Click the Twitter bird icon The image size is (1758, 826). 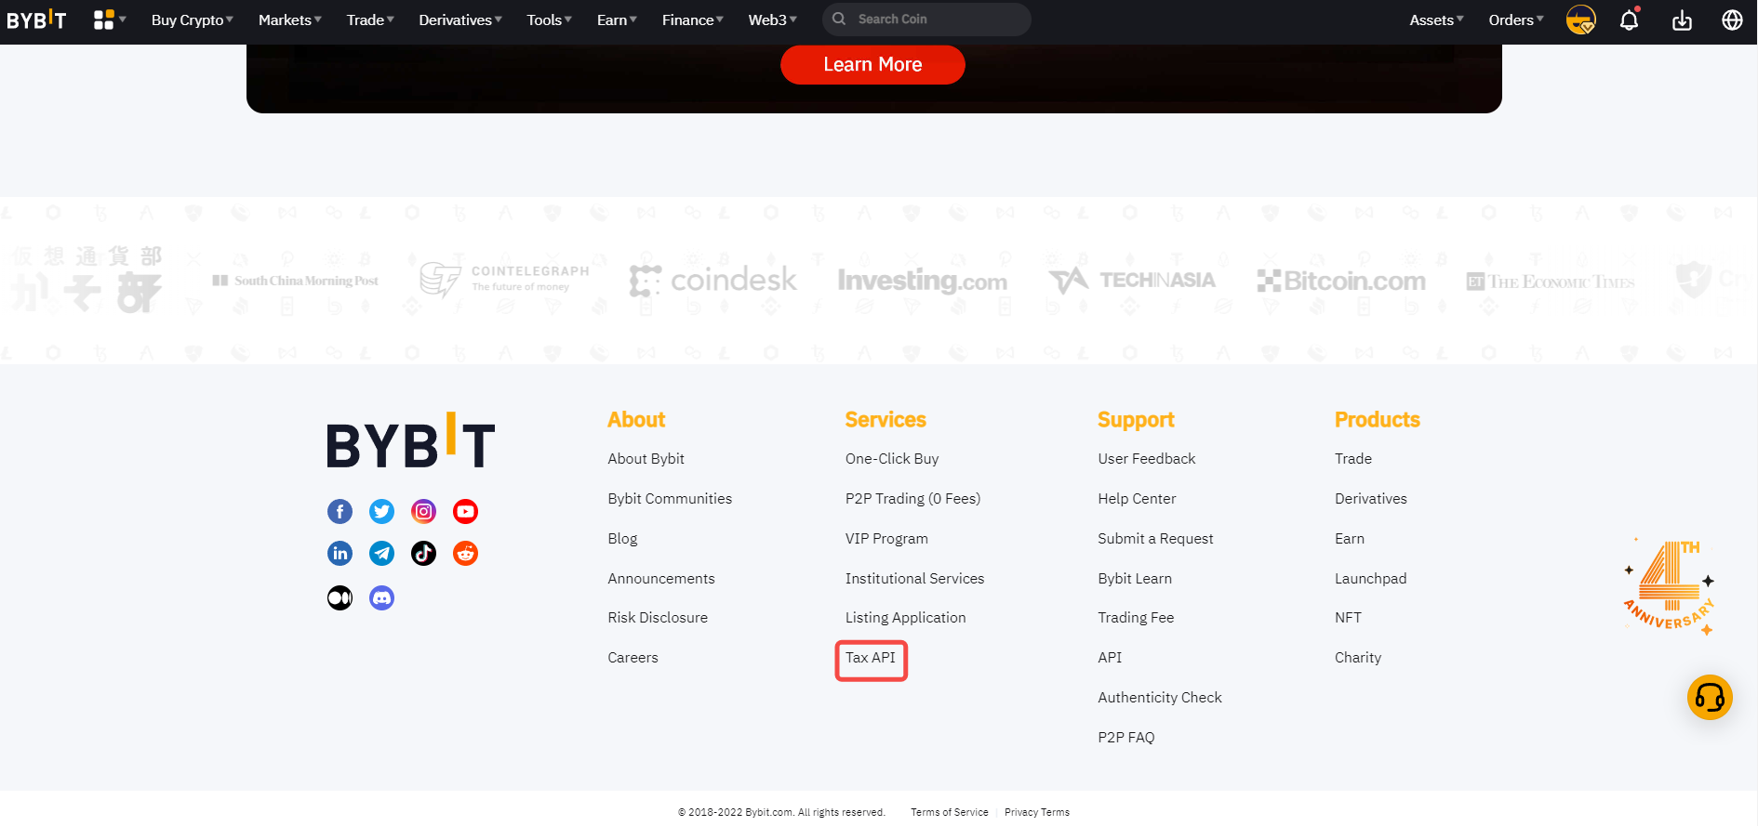coord(381,511)
